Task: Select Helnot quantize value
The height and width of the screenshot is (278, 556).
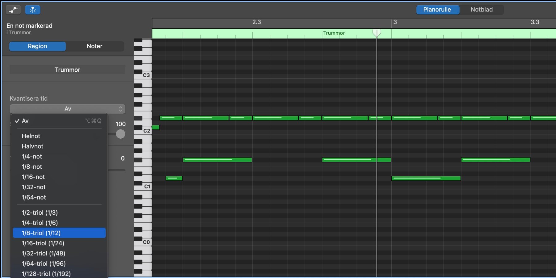Action: [31, 136]
